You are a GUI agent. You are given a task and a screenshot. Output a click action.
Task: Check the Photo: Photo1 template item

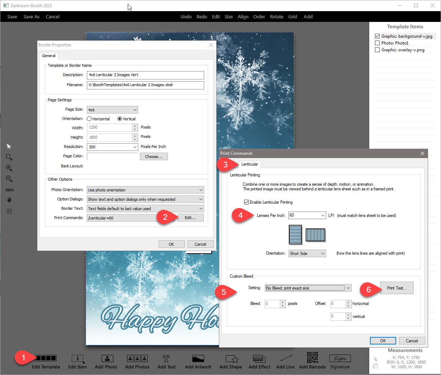377,43
